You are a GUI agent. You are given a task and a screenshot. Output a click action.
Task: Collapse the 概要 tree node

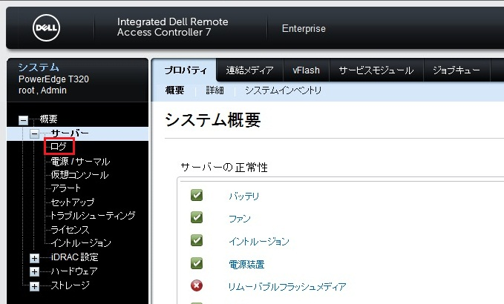coord(23,120)
